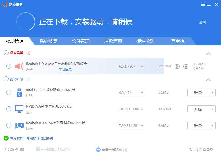Click the 设备异常 (1) heading
Viewport: 221px width, 154px height.
click(20, 53)
